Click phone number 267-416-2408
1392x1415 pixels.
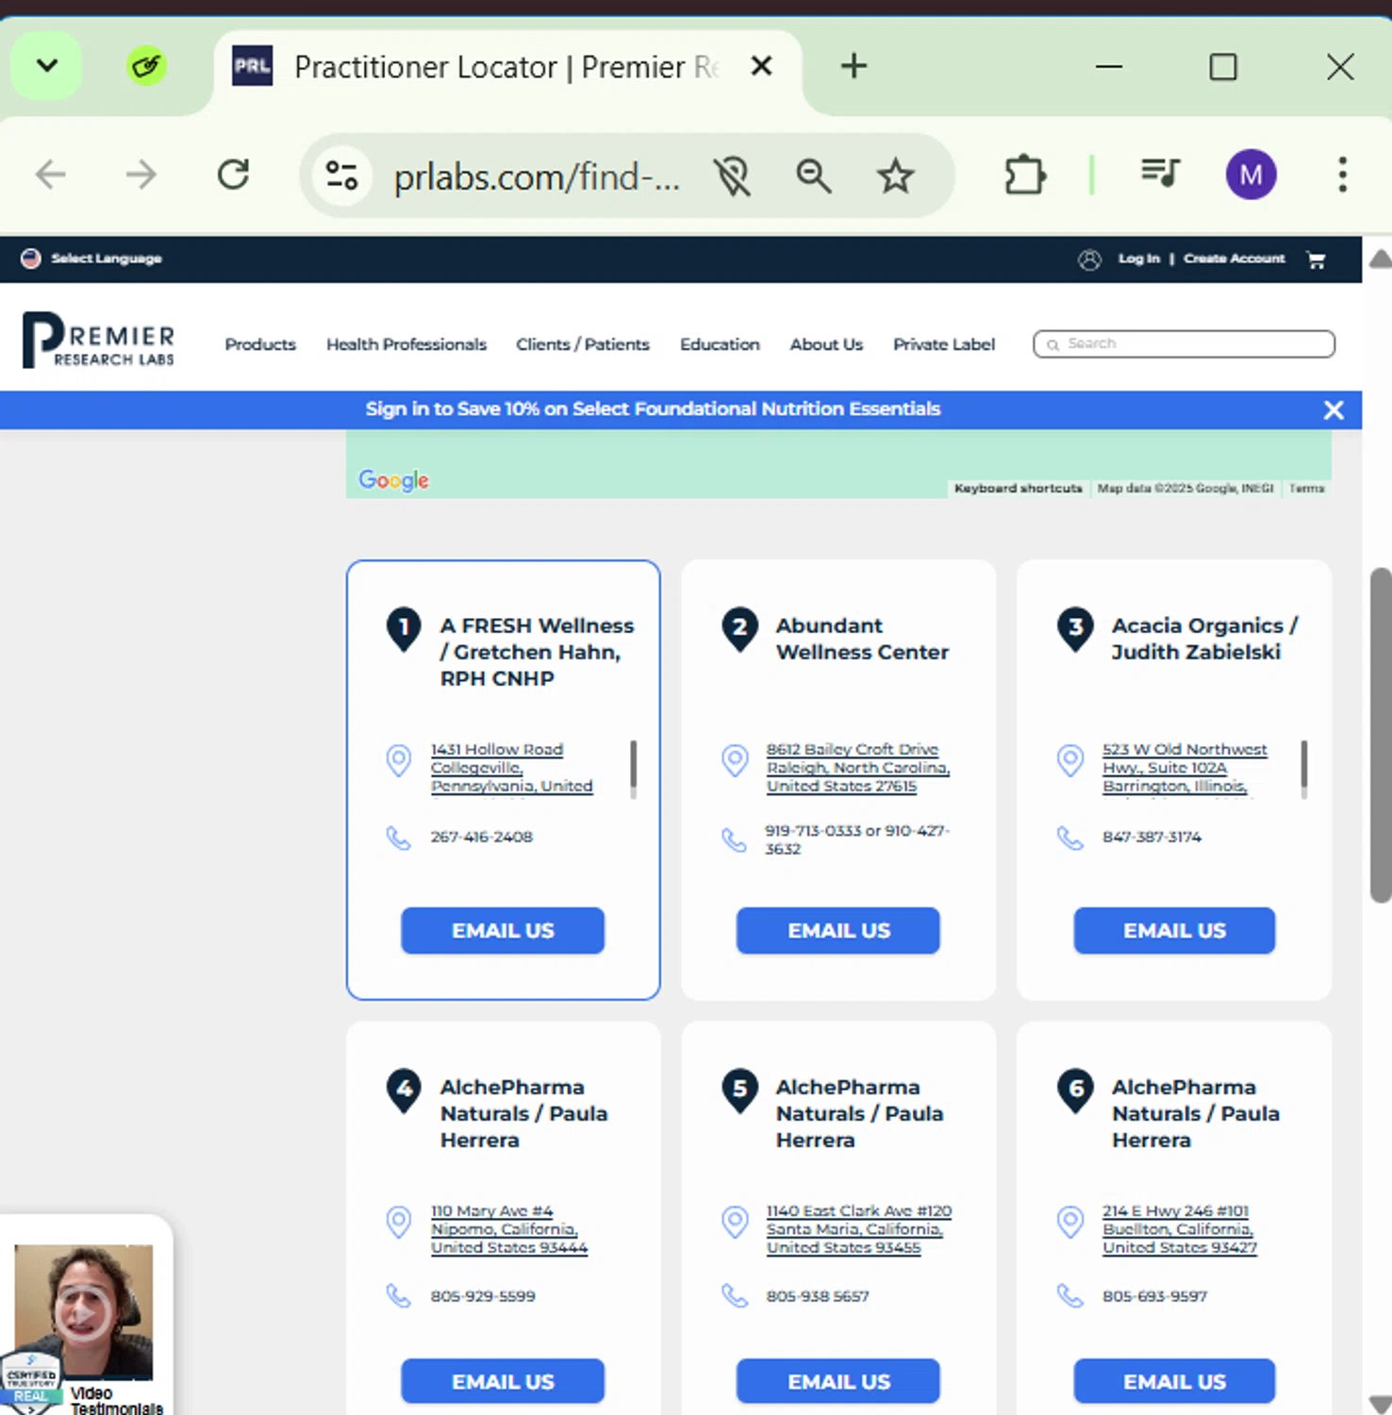482,837
